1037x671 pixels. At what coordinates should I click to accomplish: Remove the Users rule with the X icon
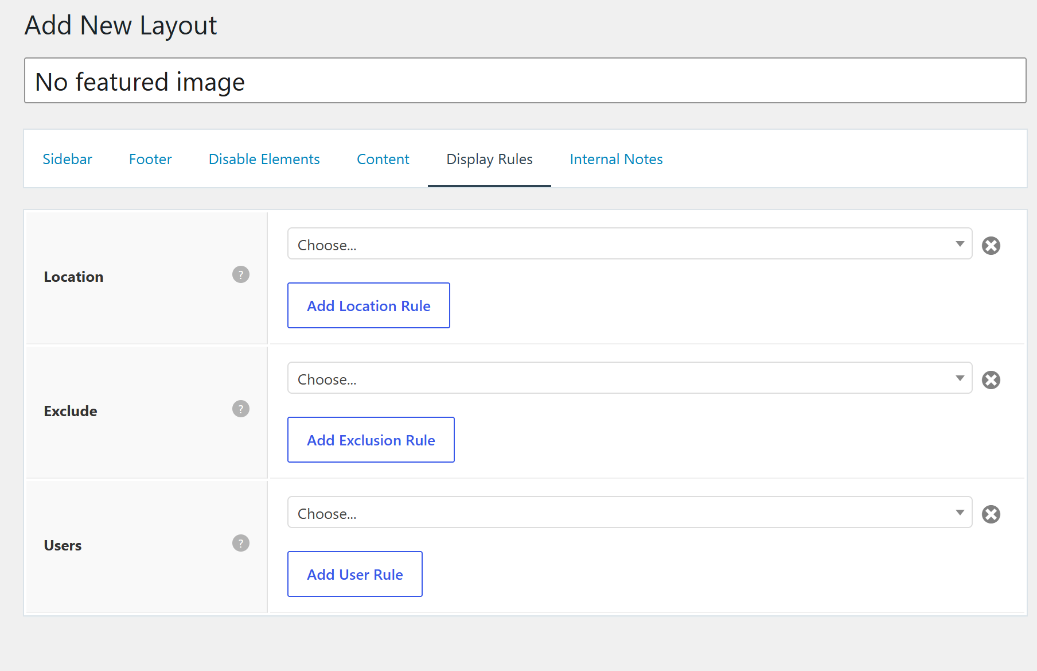point(991,514)
